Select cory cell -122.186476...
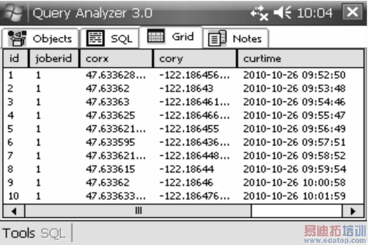 [195, 196]
